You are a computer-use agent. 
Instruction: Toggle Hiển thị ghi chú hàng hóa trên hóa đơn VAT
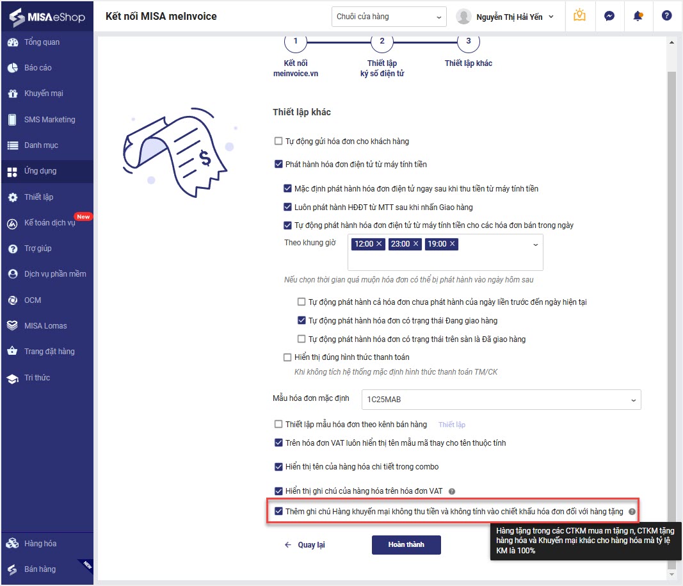click(x=278, y=491)
